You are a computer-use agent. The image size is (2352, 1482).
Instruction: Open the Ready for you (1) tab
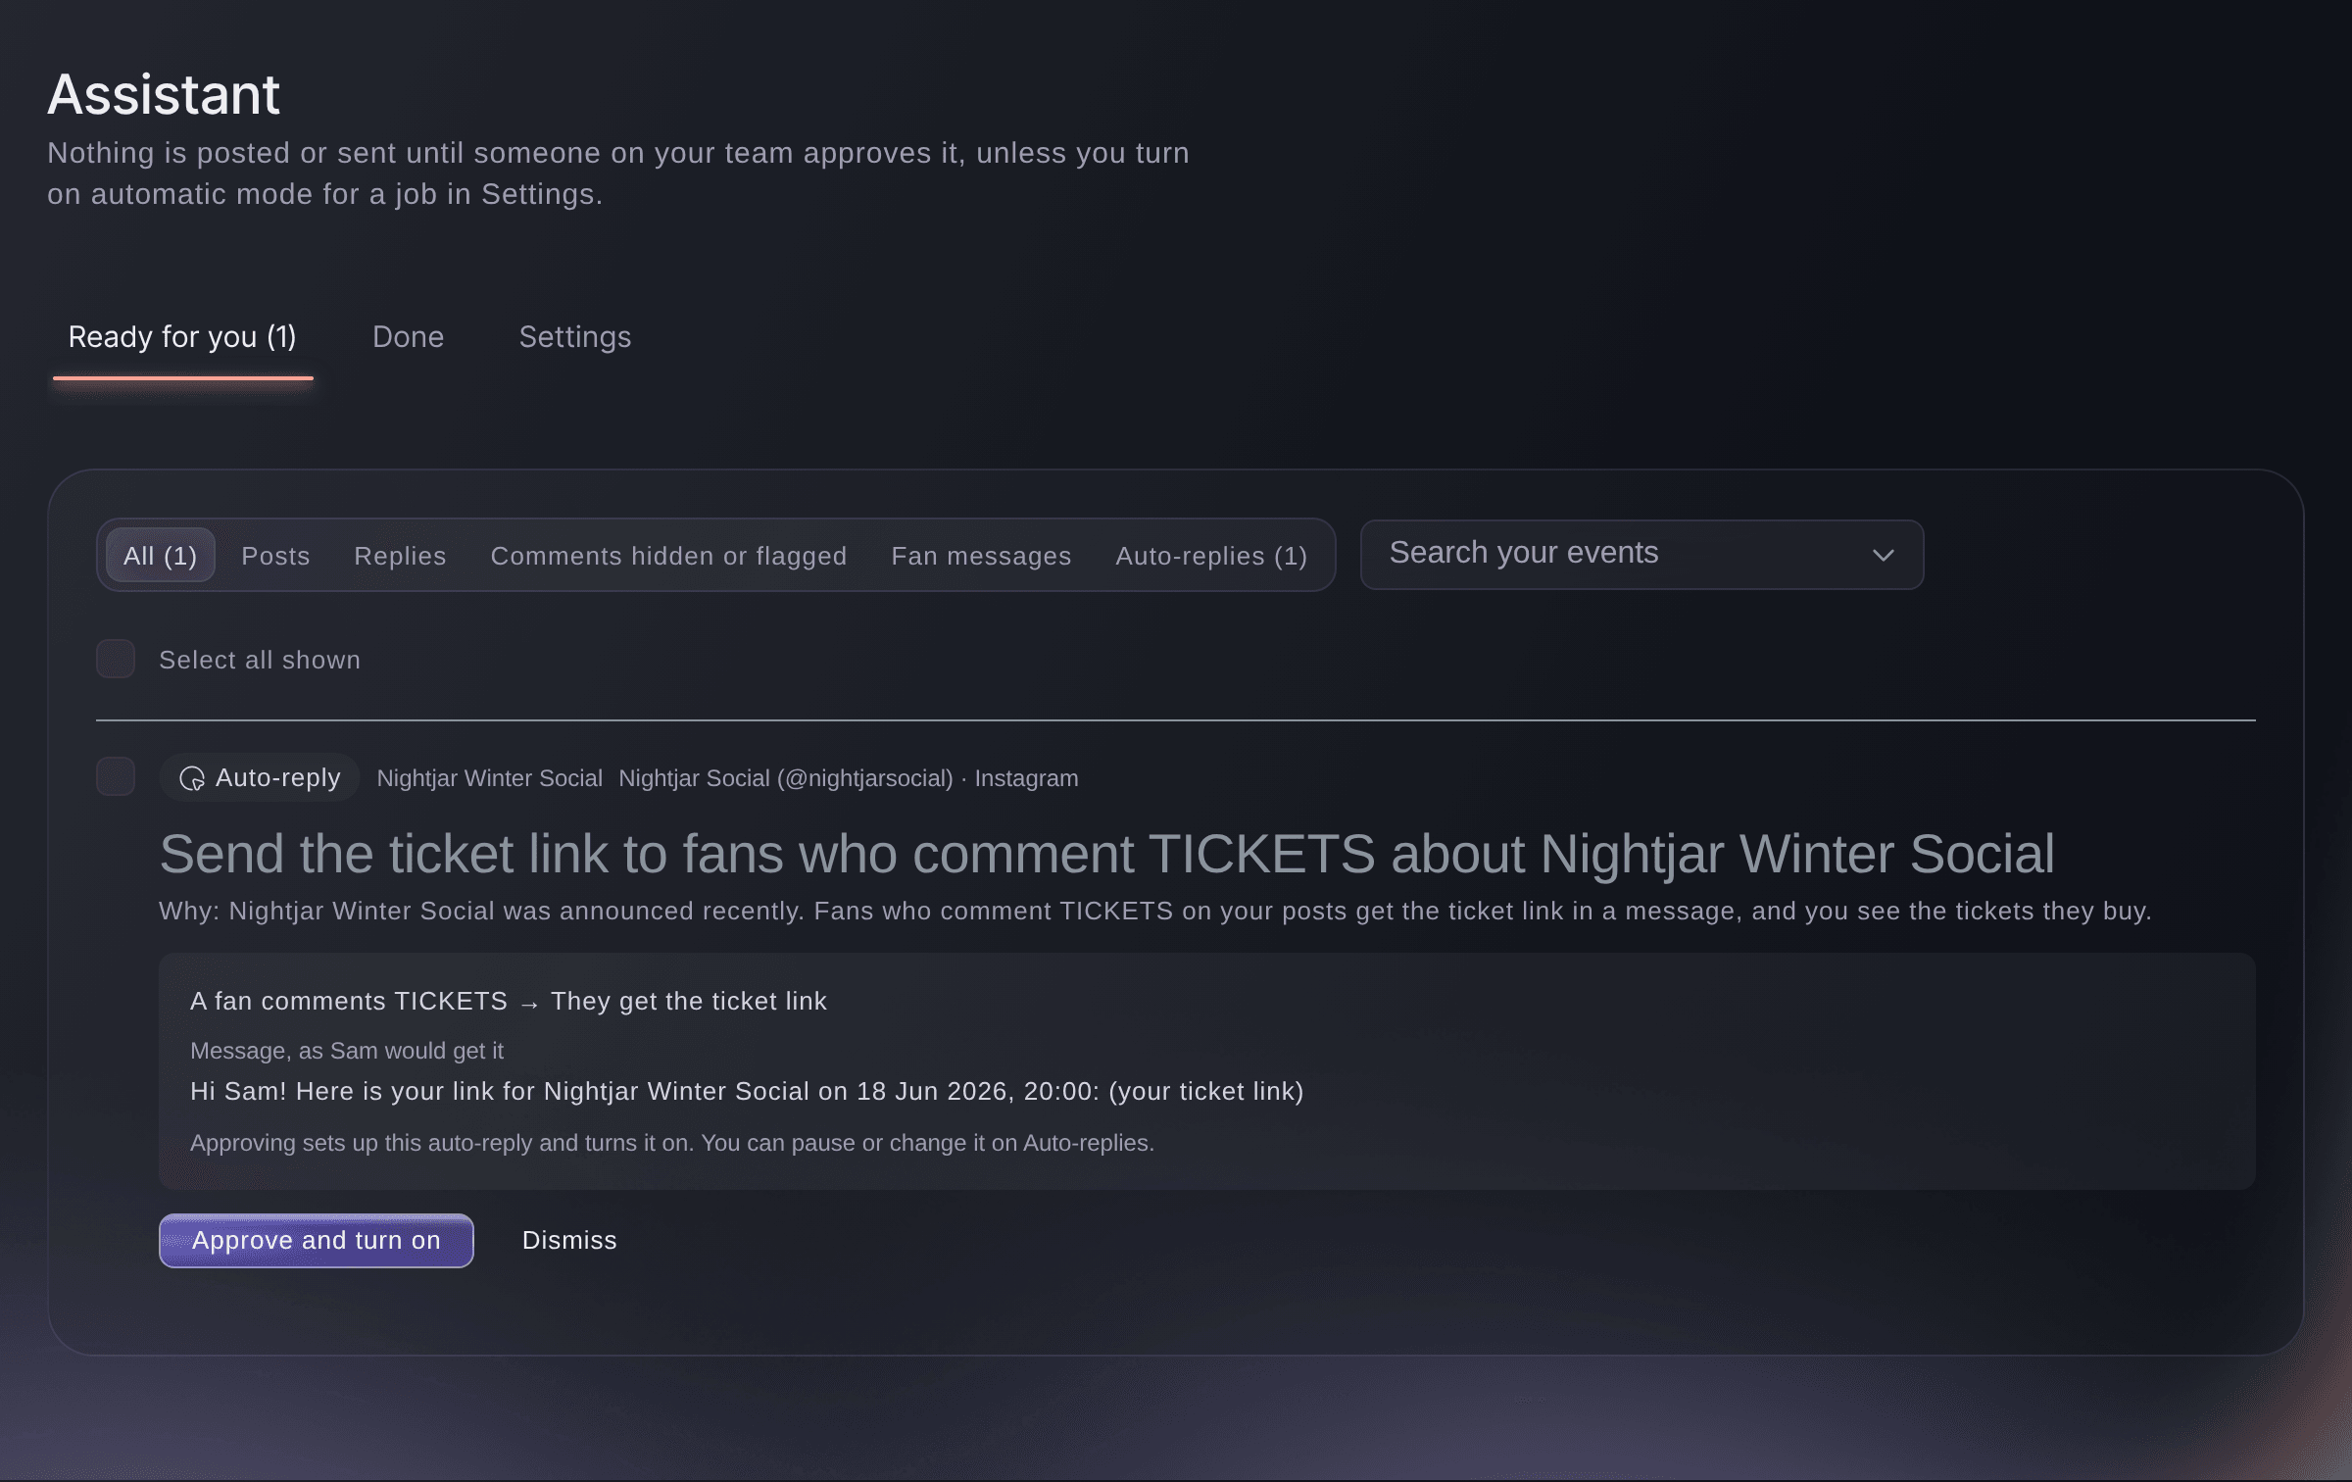[x=182, y=337]
